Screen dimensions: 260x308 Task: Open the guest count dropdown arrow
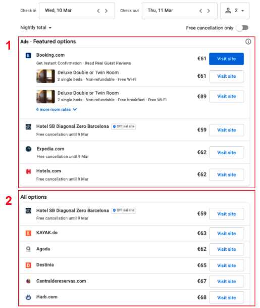point(243,11)
